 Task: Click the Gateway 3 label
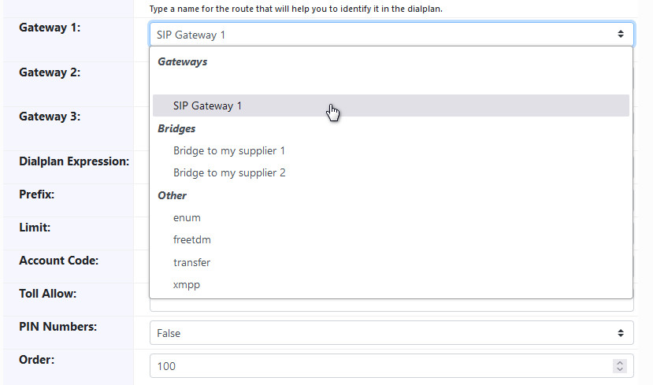[50, 117]
